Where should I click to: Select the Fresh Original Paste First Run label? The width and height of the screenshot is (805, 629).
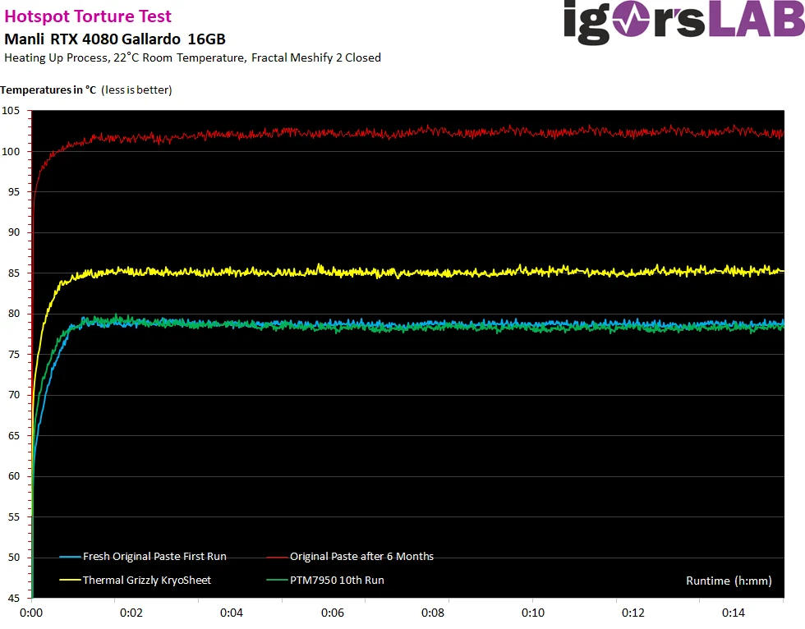[x=154, y=557]
